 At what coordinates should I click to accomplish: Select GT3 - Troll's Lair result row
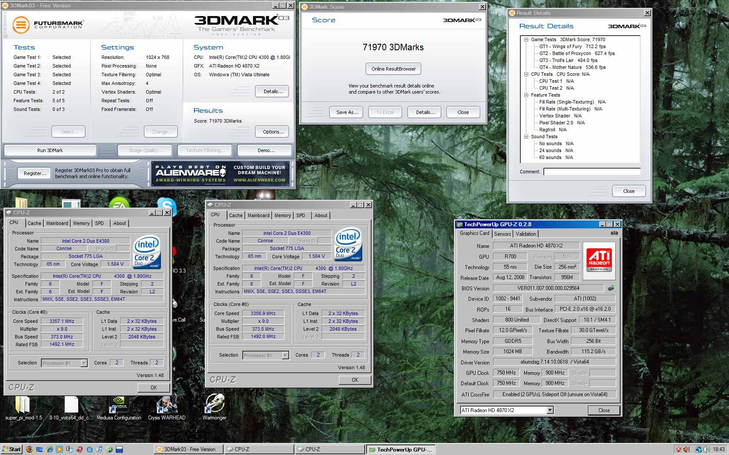coord(568,60)
